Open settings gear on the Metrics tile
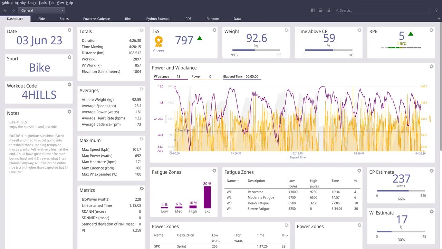Image resolution: width=442 pixels, height=249 pixels. coord(142,189)
